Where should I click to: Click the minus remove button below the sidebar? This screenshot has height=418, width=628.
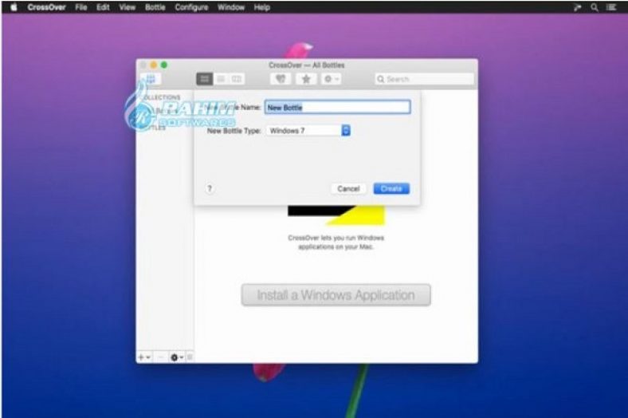(161, 357)
